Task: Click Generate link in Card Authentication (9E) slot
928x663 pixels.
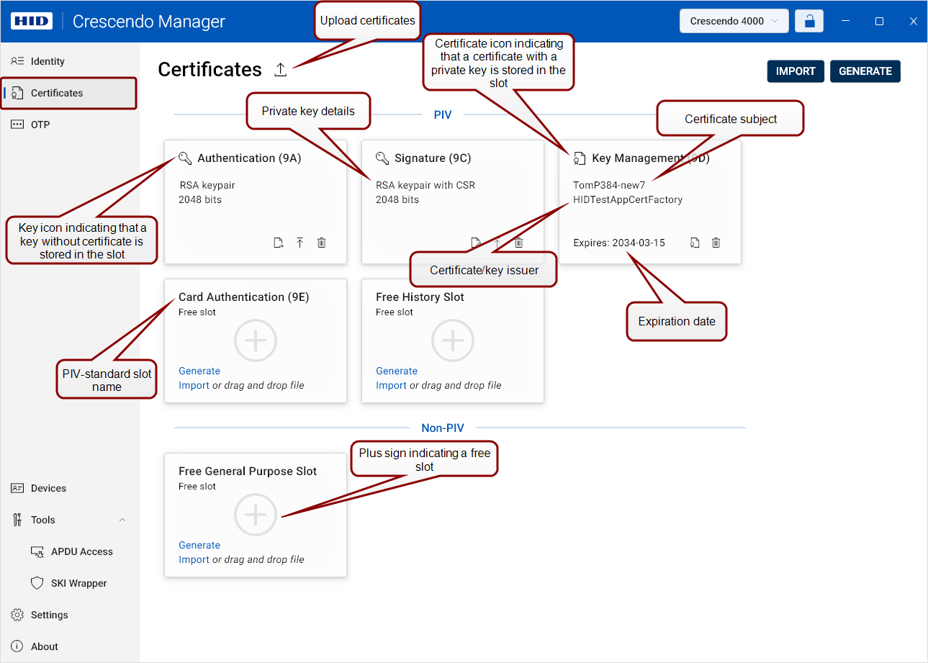Action: [x=199, y=371]
